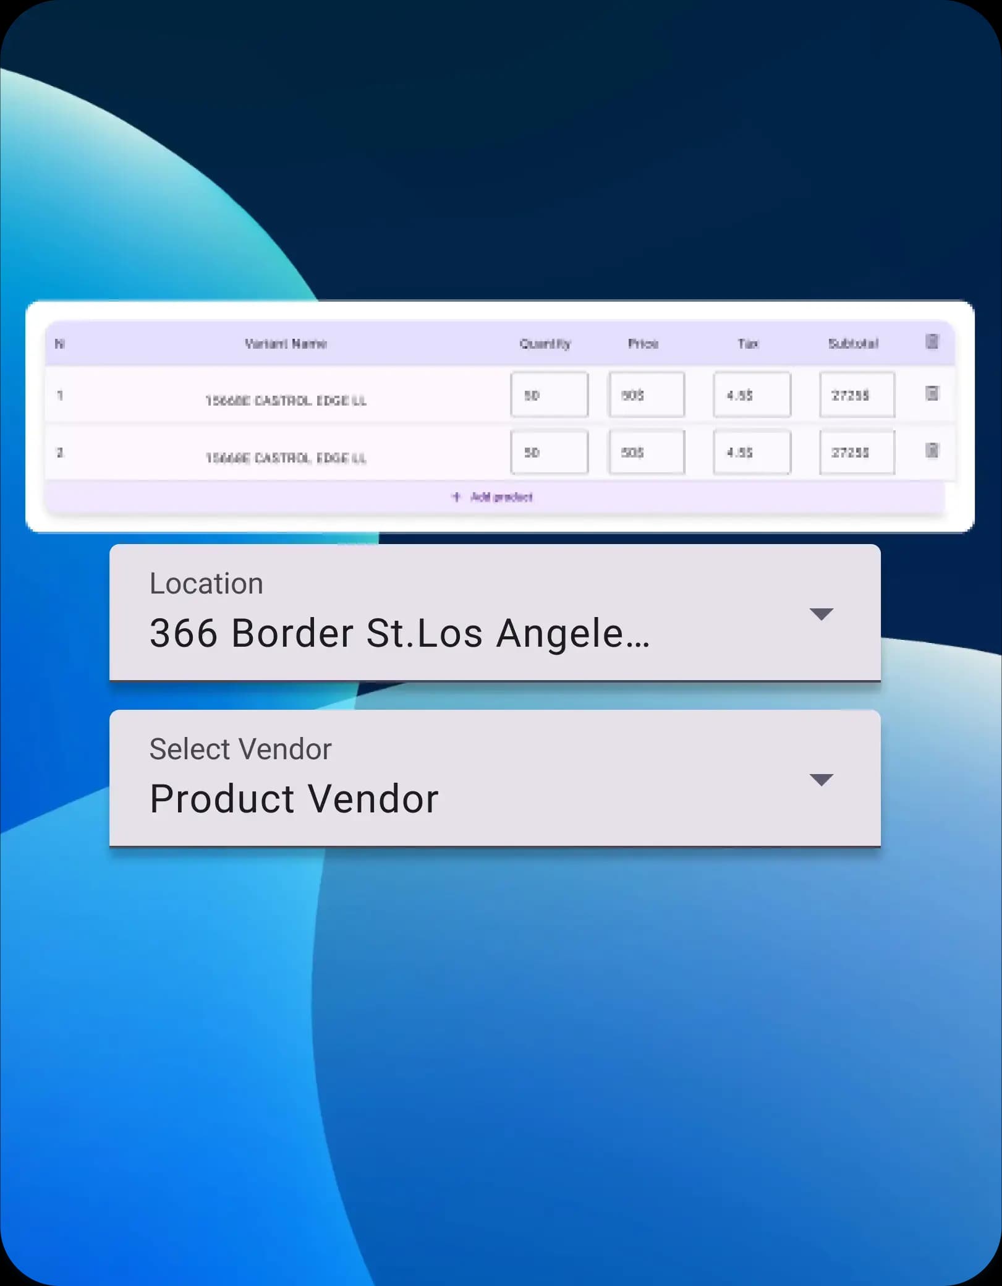Image resolution: width=1002 pixels, height=1286 pixels.
Task: Click the Variant Name column header
Action: [x=286, y=344]
